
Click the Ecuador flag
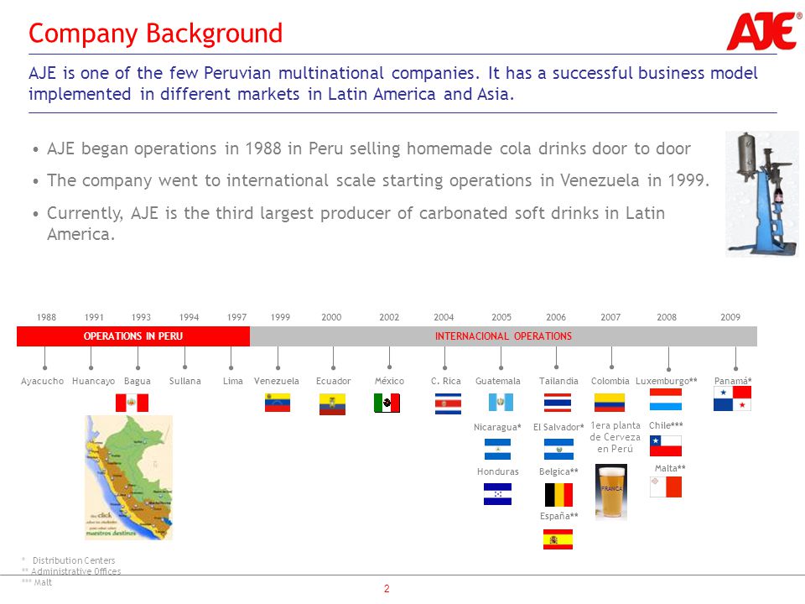[x=332, y=404]
